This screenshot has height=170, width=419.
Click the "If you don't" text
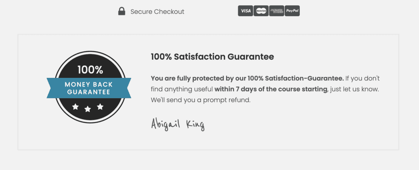[x=363, y=79]
